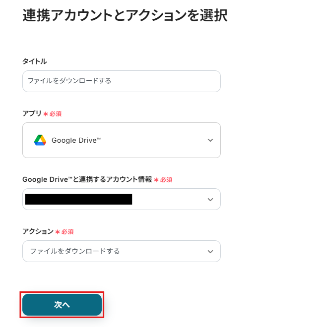The width and height of the screenshot is (328, 327).
Task: Click the 必須 text beside account info label
Action: 166,180
